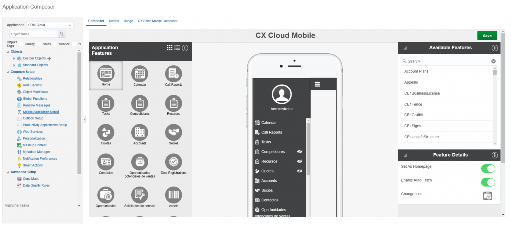Add a custom object with plus icon
511x225 pixels.
[49, 59]
